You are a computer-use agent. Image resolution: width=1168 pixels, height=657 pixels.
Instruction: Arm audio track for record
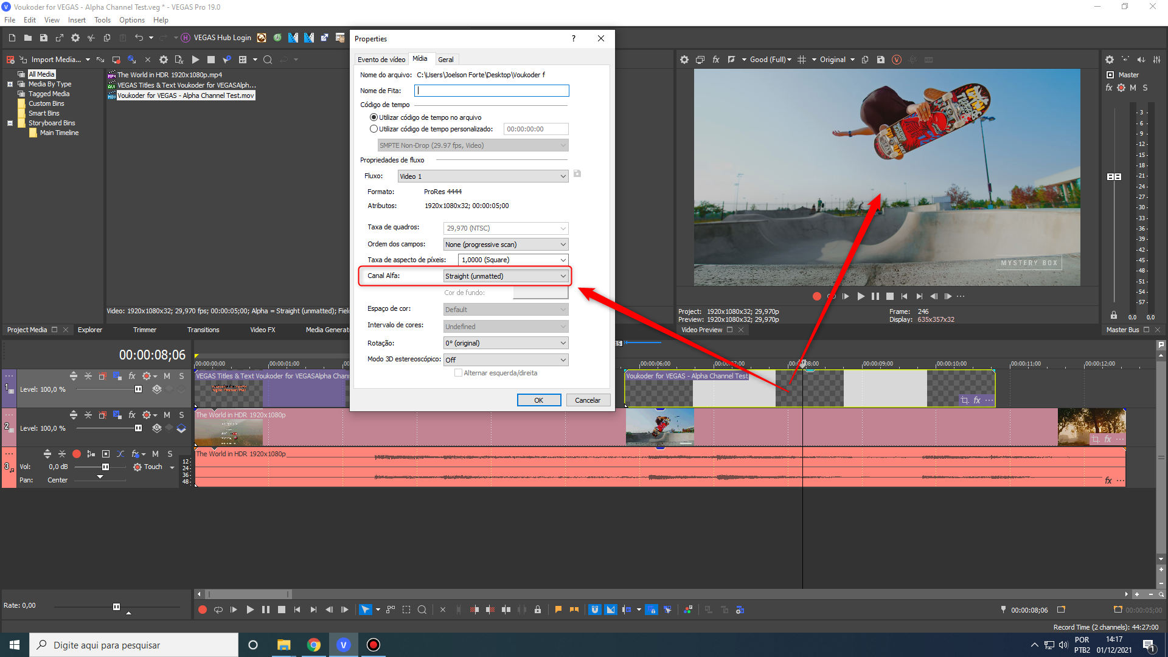click(77, 454)
